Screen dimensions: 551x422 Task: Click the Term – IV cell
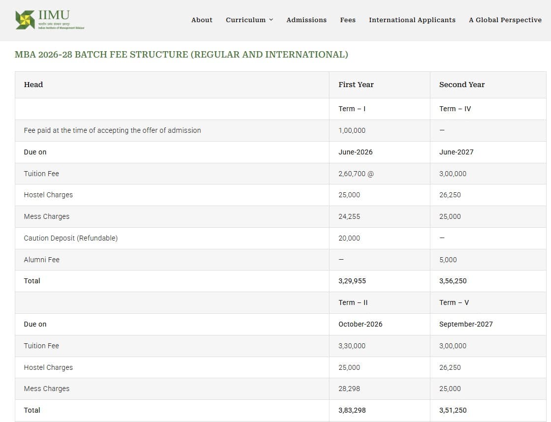pos(455,109)
